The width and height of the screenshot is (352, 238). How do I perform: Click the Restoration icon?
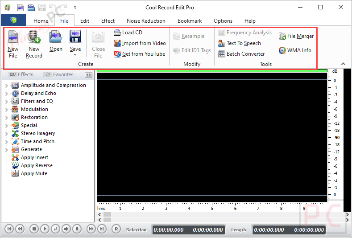point(15,117)
